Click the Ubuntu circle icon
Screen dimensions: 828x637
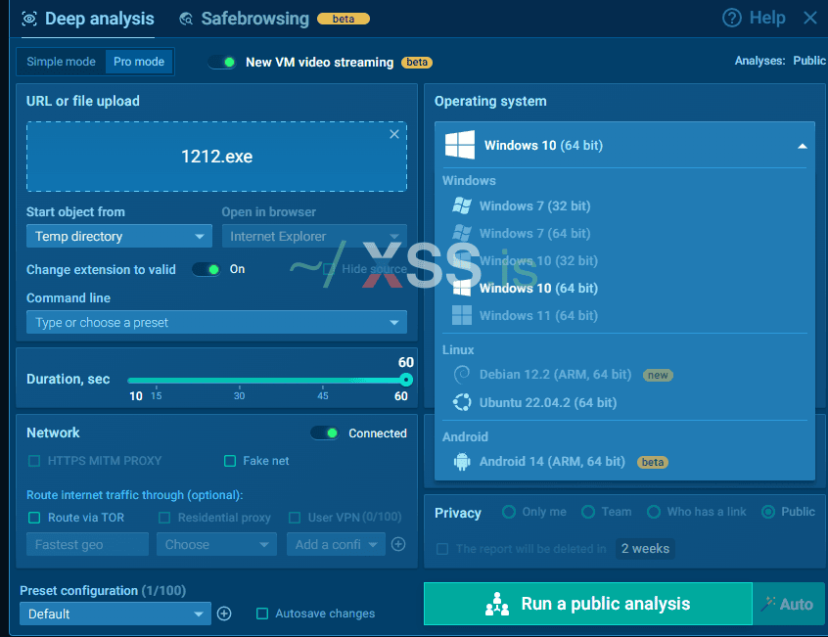(462, 402)
